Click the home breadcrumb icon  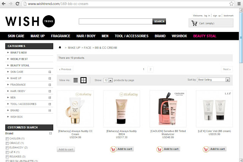click(x=60, y=48)
